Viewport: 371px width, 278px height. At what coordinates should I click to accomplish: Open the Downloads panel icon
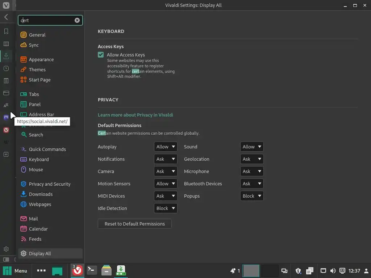tap(6, 56)
